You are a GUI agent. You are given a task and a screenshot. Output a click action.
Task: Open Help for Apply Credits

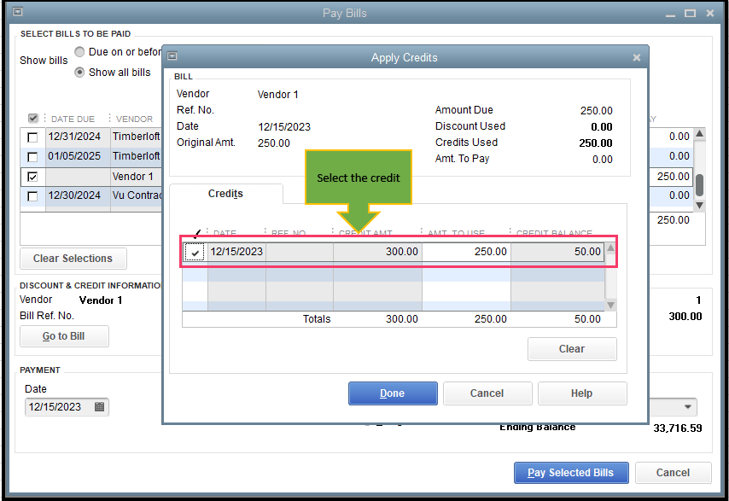click(582, 393)
